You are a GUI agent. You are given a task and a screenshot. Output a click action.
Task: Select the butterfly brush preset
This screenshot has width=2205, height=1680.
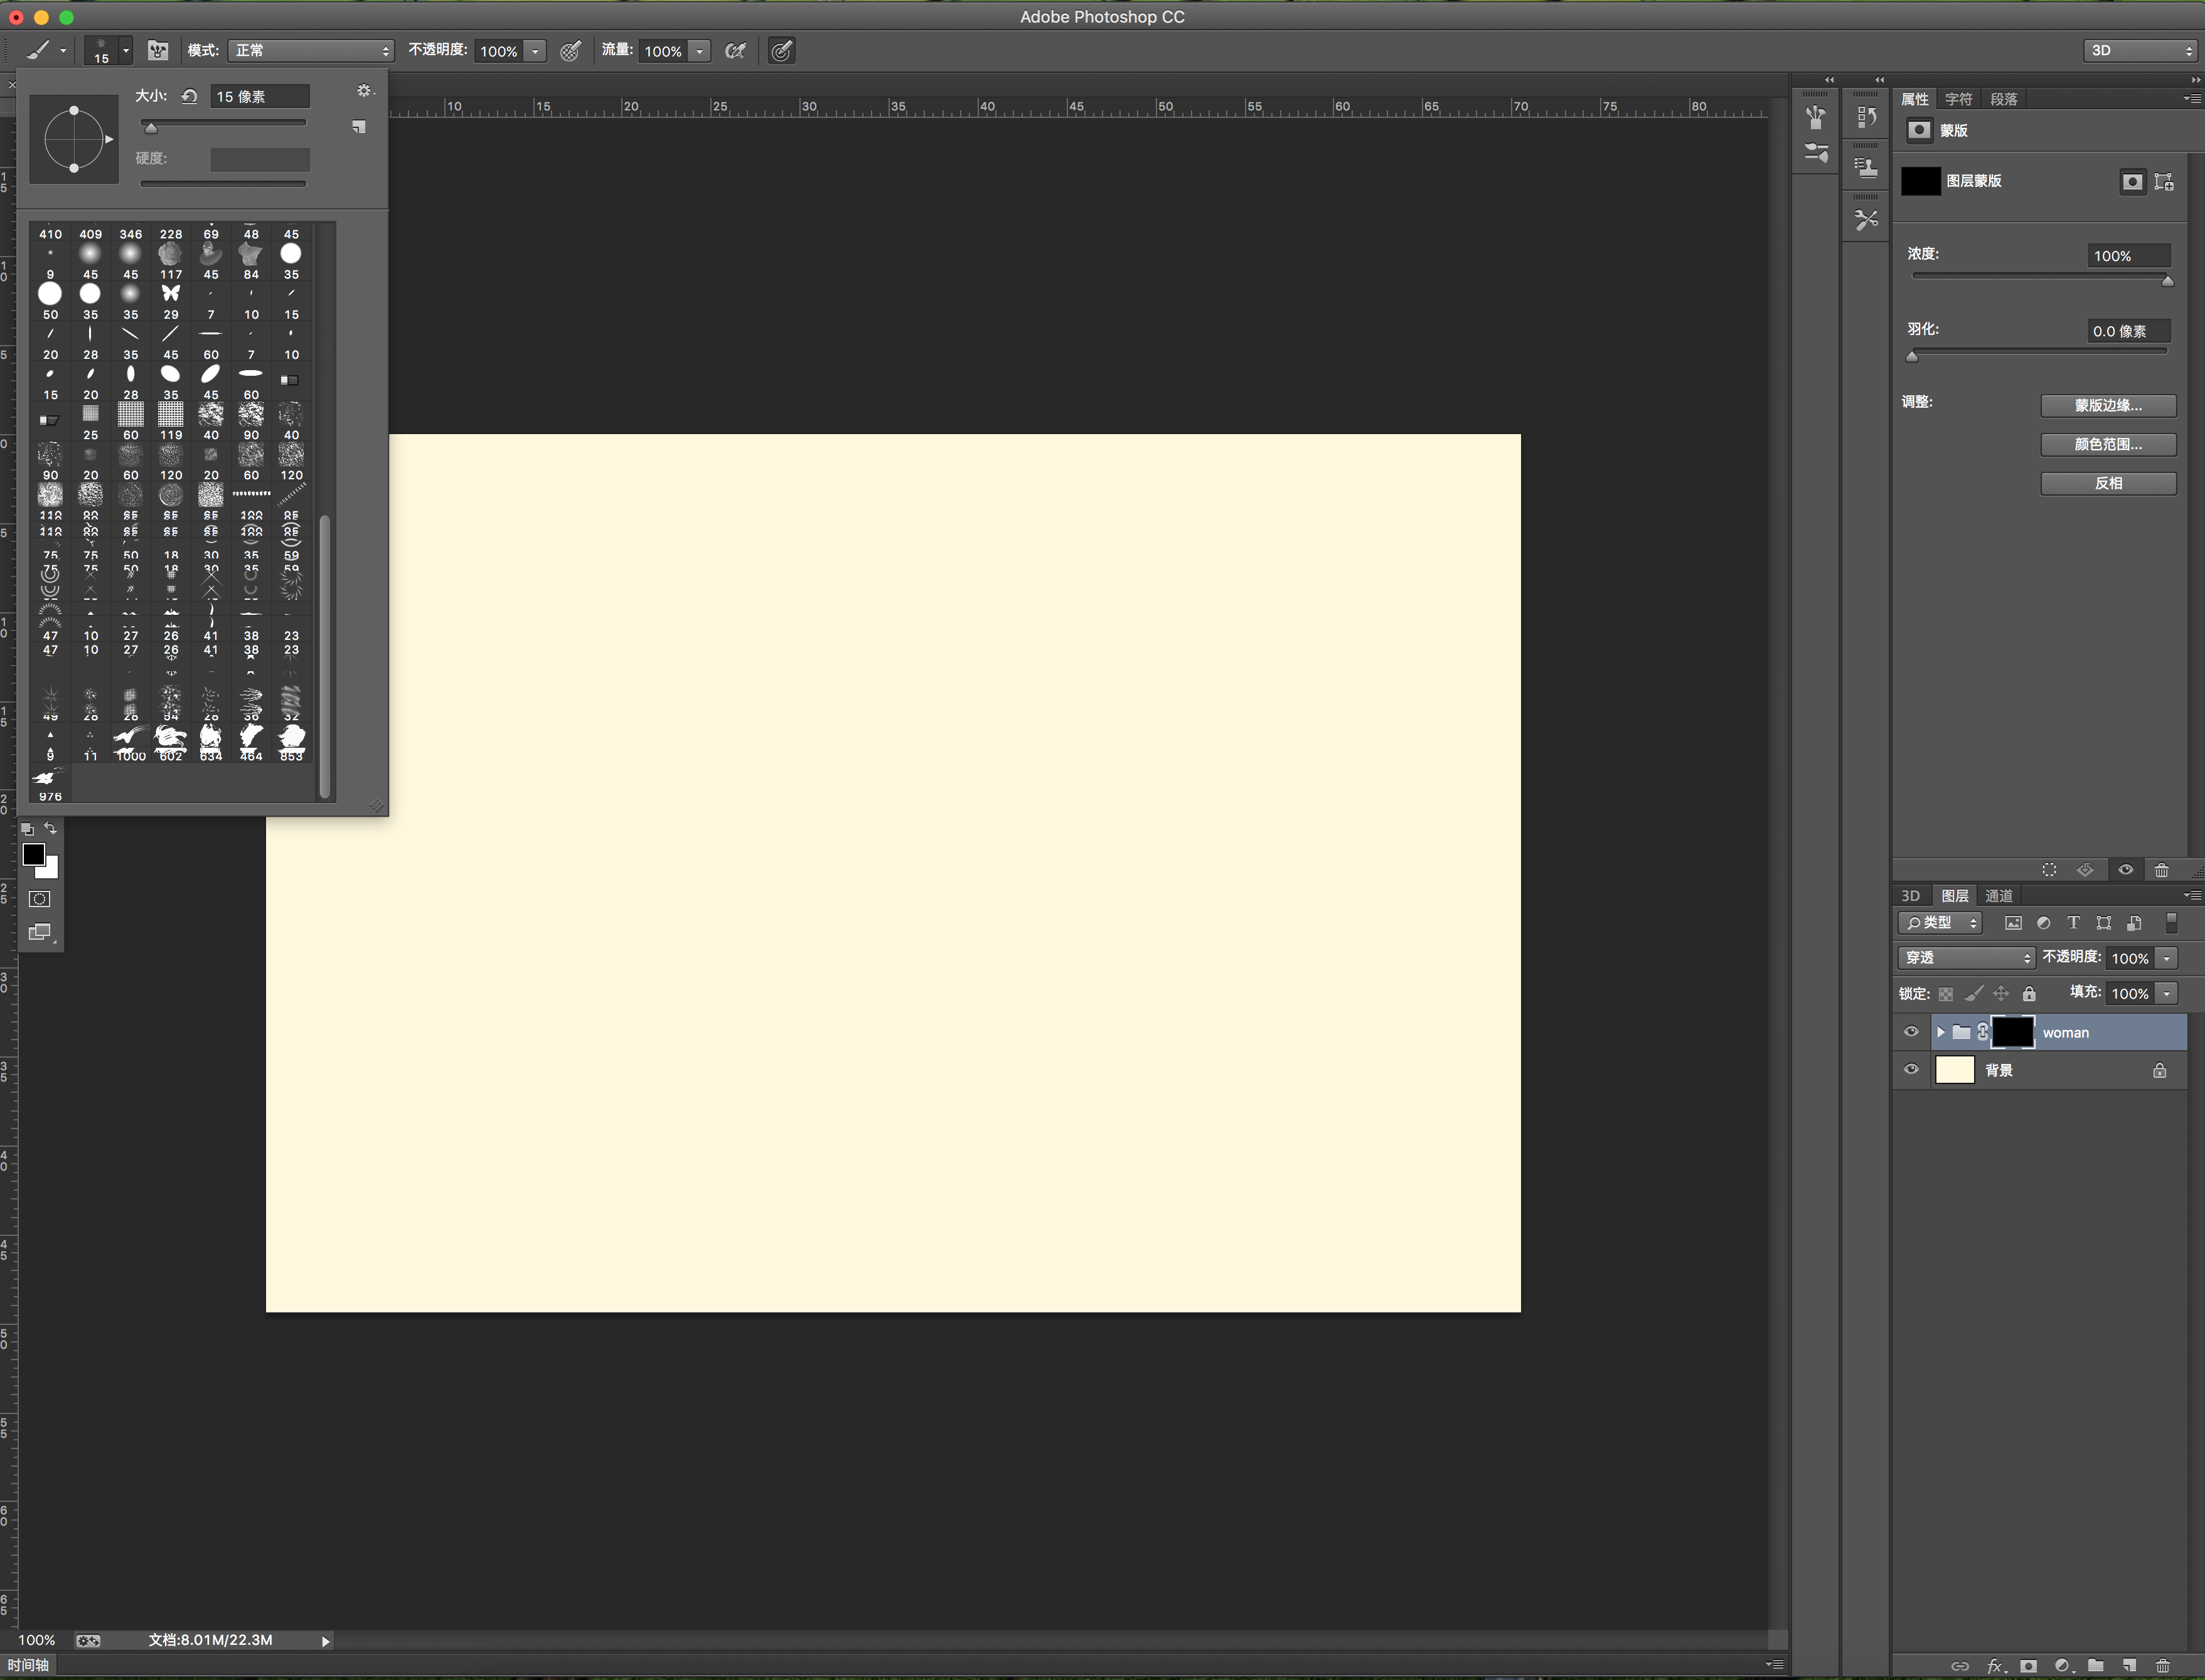click(171, 293)
